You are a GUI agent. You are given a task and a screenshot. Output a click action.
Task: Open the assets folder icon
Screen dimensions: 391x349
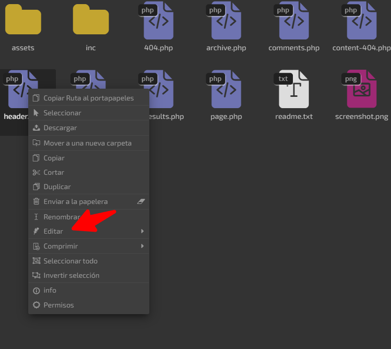[23, 19]
